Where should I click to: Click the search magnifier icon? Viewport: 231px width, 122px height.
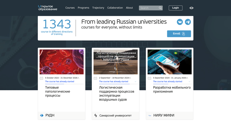click(160, 8)
